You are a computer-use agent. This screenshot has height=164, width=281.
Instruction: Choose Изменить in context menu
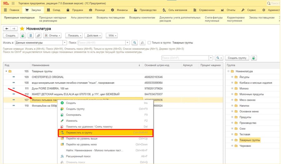pos(106,121)
